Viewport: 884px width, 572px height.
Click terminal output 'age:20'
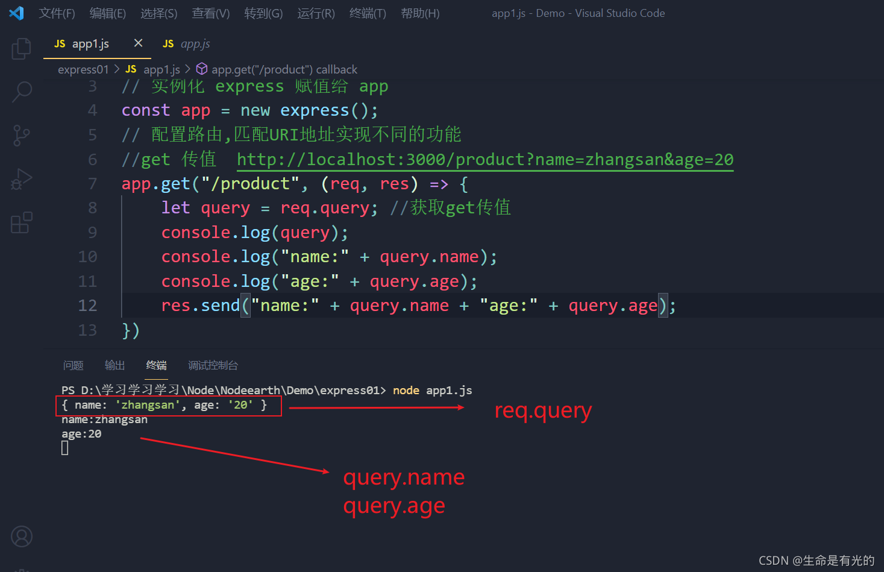[81, 434]
